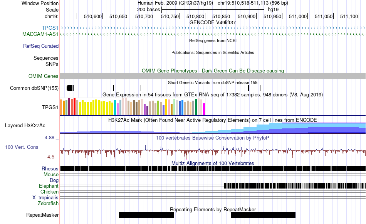Select the Chicken alignment label
Screen dimensions: 366x224
[x=49, y=192]
